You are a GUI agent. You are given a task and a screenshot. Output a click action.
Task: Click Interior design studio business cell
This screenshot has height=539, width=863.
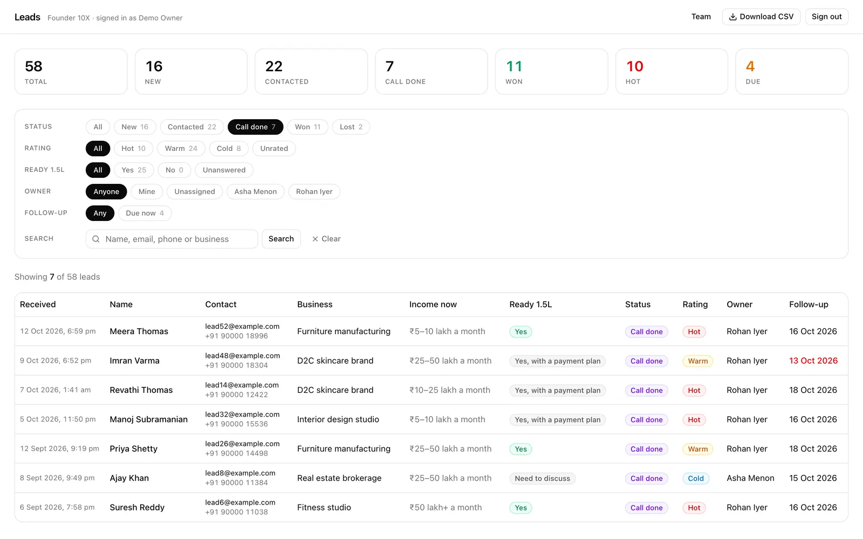[x=338, y=419]
